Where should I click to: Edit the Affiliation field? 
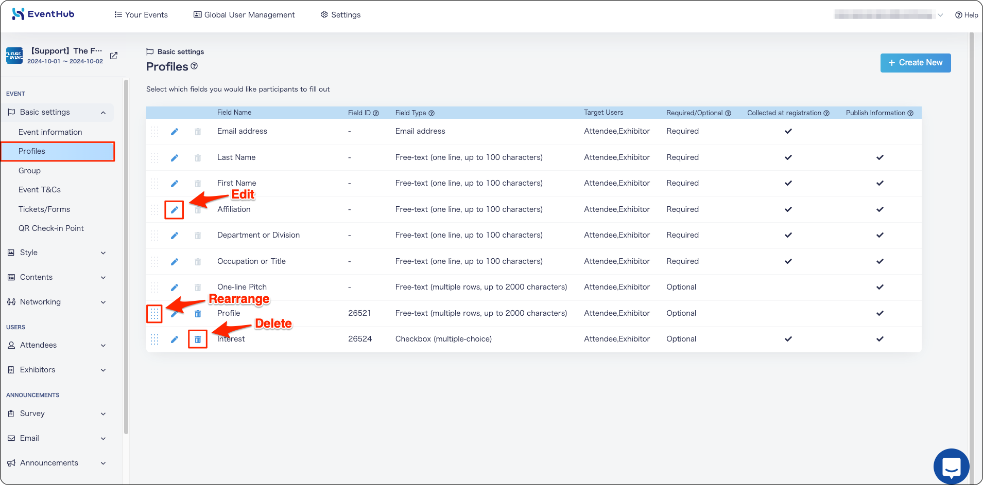click(x=175, y=210)
